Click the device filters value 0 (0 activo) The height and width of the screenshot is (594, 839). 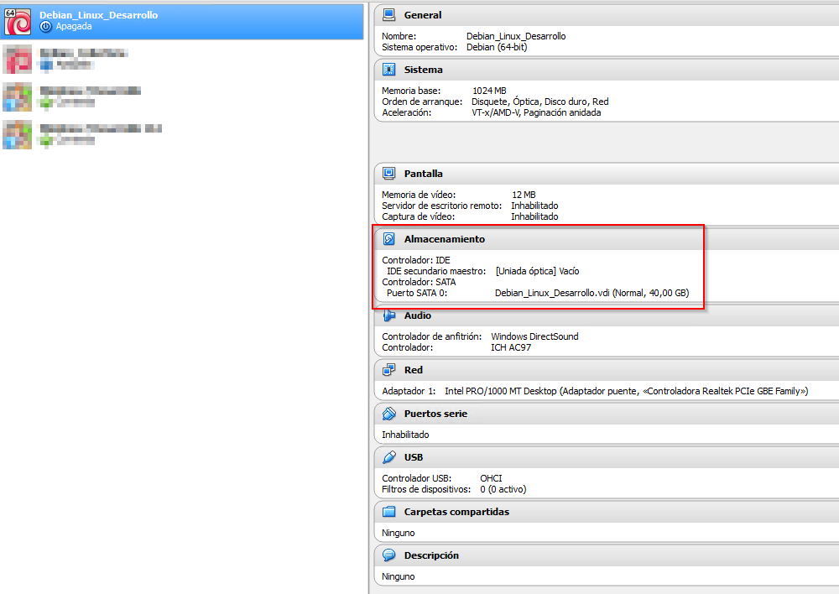tap(503, 489)
